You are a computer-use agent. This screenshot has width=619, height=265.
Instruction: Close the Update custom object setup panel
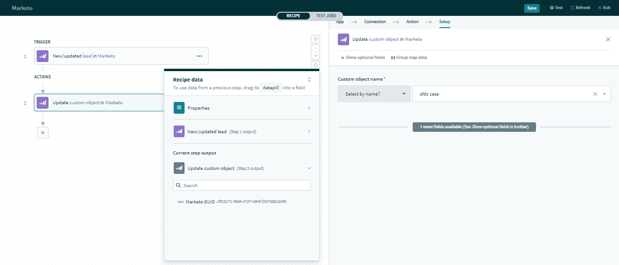pos(608,39)
